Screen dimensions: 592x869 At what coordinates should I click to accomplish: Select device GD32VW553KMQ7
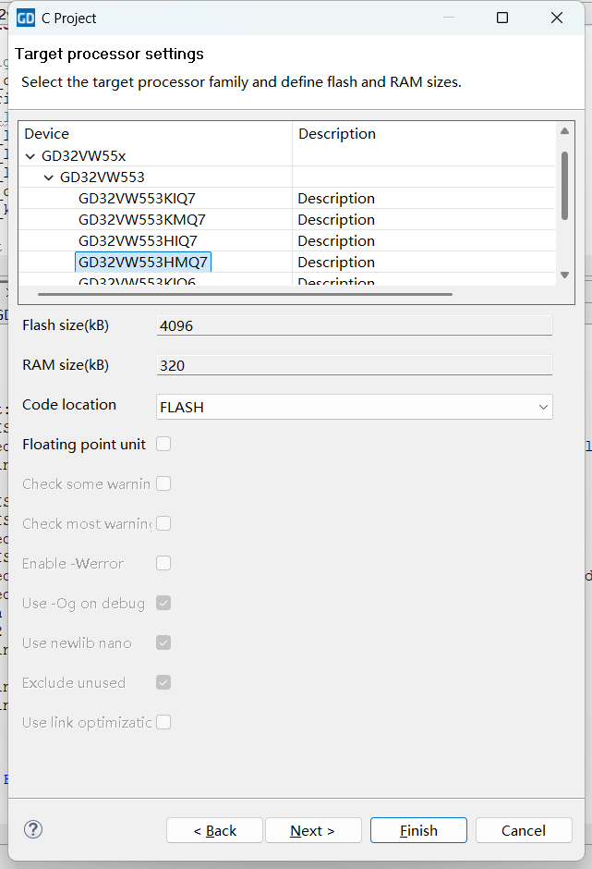[x=141, y=220]
